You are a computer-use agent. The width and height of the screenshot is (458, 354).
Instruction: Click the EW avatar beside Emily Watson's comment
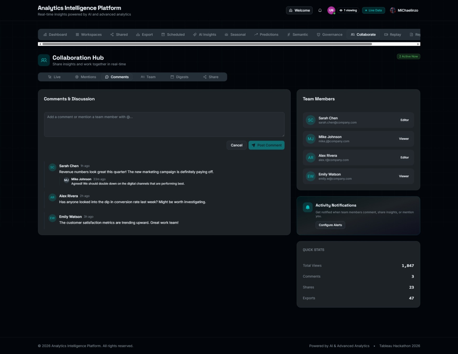click(52, 218)
